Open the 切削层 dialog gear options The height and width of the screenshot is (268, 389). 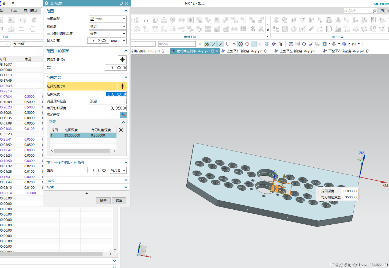(x=47, y=3)
